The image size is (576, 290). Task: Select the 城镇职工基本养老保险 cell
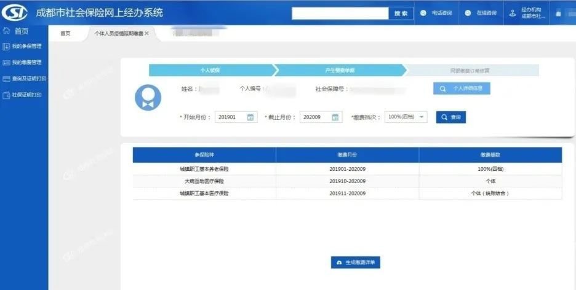coord(204,169)
